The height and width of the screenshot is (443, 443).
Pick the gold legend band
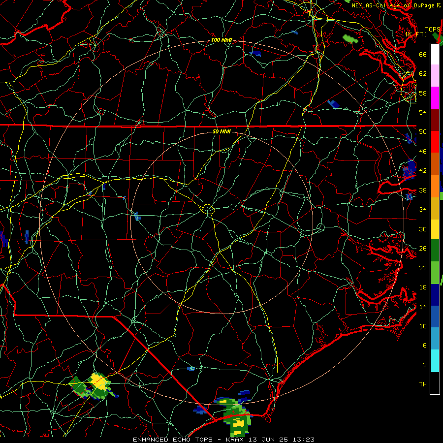pyautogui.click(x=435, y=208)
